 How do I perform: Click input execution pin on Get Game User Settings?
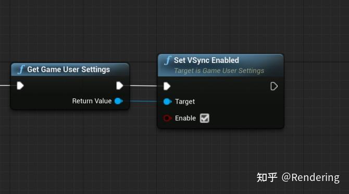point(20,85)
